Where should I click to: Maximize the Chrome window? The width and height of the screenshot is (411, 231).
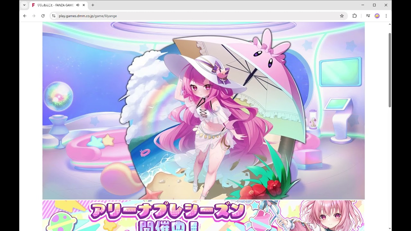[x=374, y=5]
